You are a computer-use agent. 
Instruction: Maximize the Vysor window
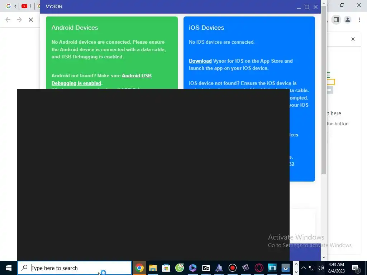click(307, 7)
